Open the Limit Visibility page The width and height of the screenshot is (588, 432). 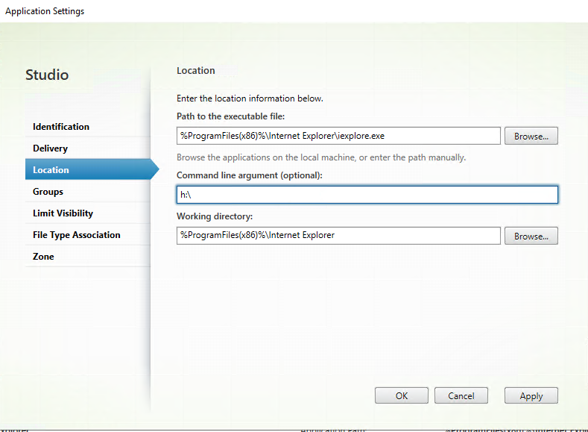[63, 213]
